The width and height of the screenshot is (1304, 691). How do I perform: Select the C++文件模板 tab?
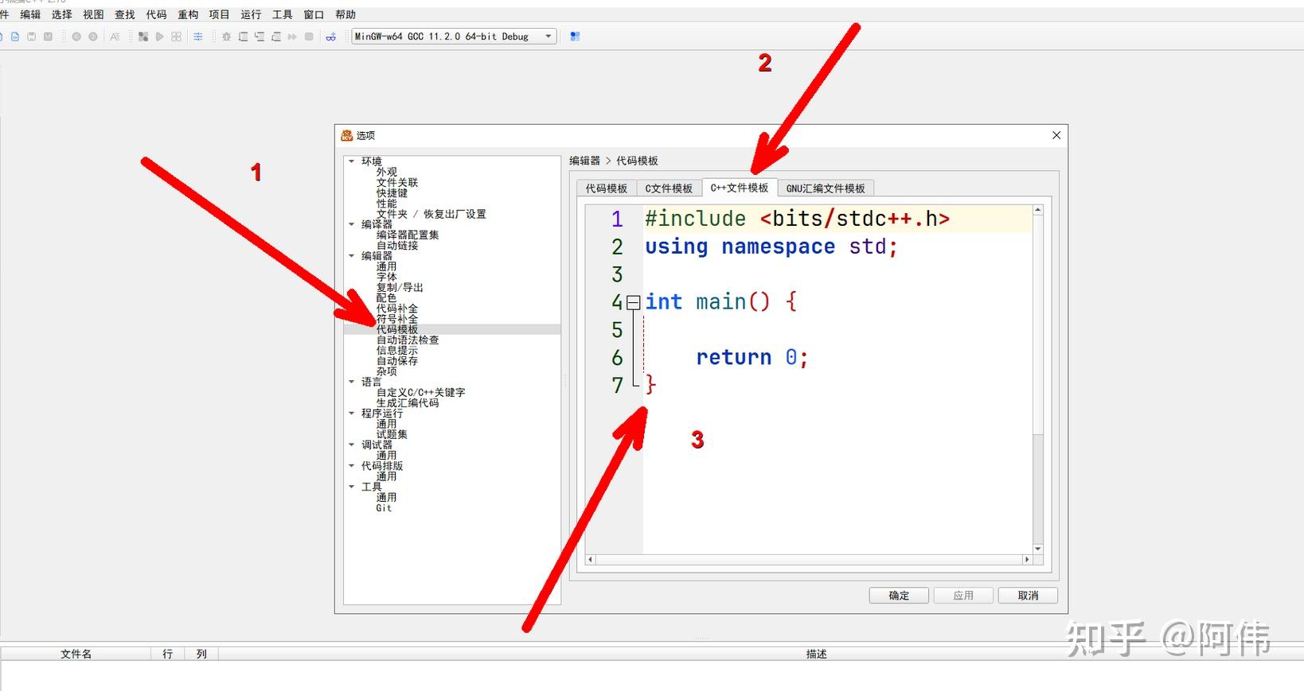tap(740, 188)
